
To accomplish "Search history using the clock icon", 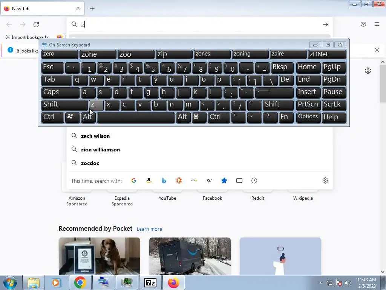I will tap(254, 180).
